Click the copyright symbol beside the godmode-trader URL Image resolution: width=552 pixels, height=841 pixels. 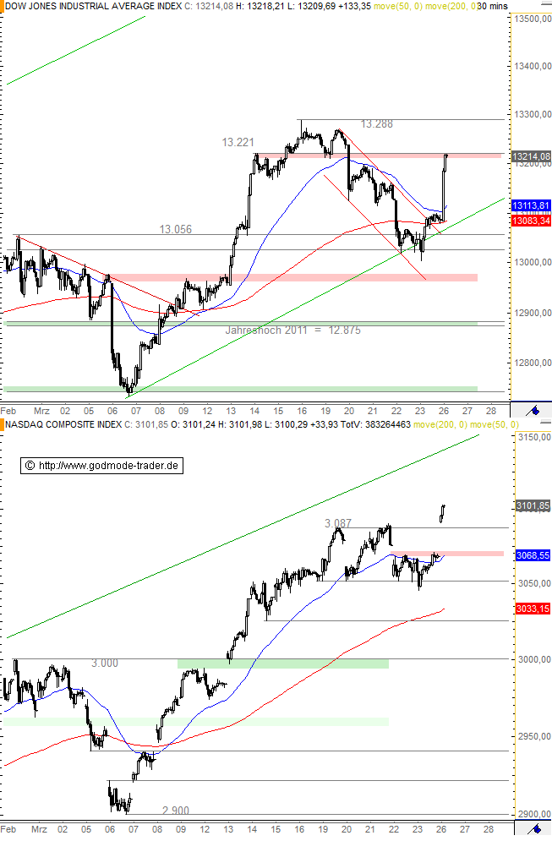pyautogui.click(x=30, y=466)
